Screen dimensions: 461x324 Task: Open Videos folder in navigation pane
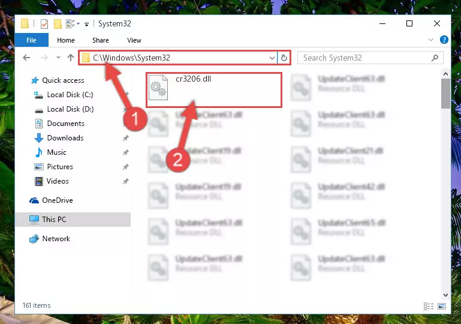pyautogui.click(x=58, y=181)
